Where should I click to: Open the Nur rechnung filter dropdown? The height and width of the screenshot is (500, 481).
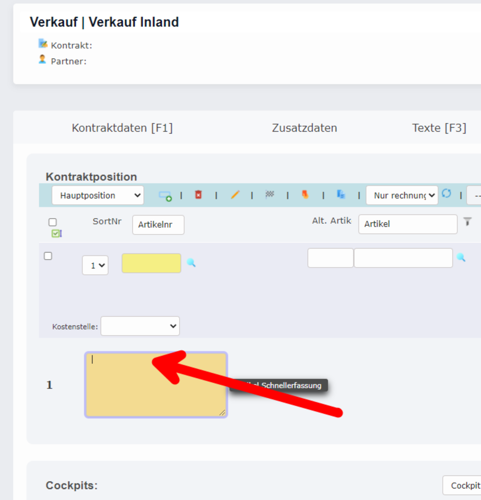[402, 196]
